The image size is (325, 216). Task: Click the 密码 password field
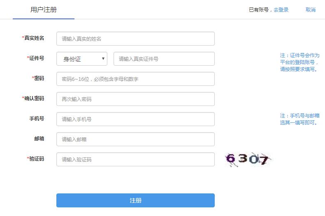135,79
